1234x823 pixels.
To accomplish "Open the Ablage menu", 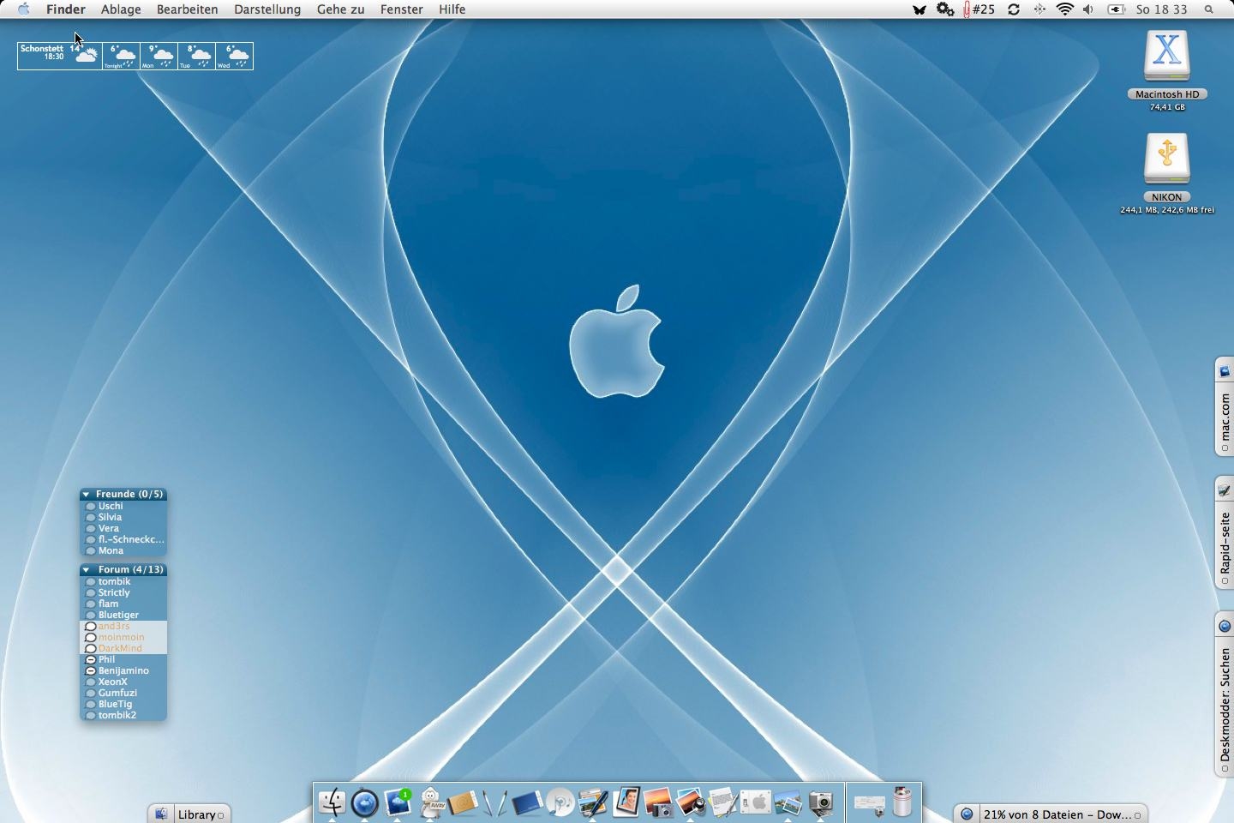I will pyautogui.click(x=121, y=9).
